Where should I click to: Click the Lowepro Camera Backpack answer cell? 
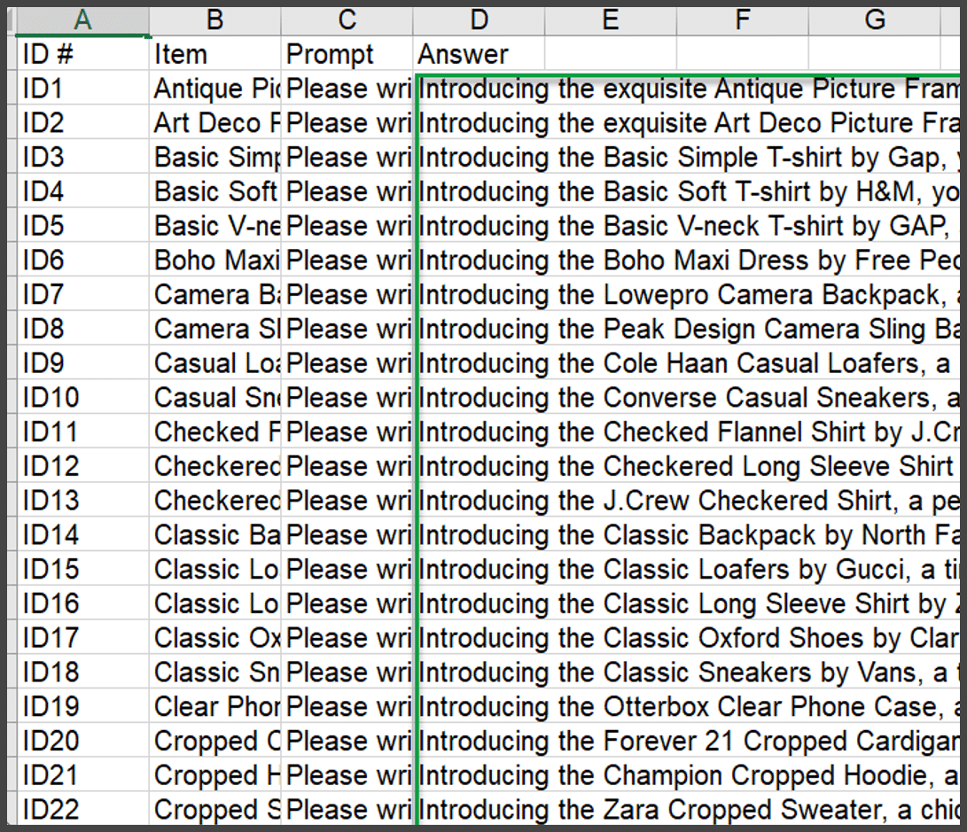pos(687,295)
